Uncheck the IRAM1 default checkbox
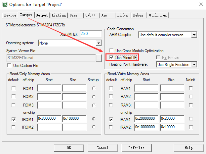This screenshot has width=206, height=154. pyautogui.click(x=111, y=119)
